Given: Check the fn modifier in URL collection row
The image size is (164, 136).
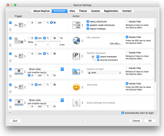Looking at the screenshot, I should point(58,38).
